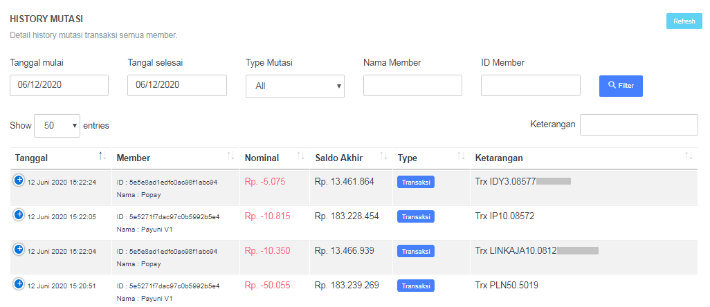Expand row details for 15:22:24 transaction

point(19,180)
